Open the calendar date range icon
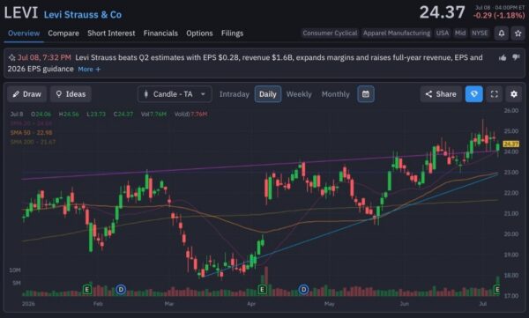Viewport: 529px width, 318px height. pos(366,94)
